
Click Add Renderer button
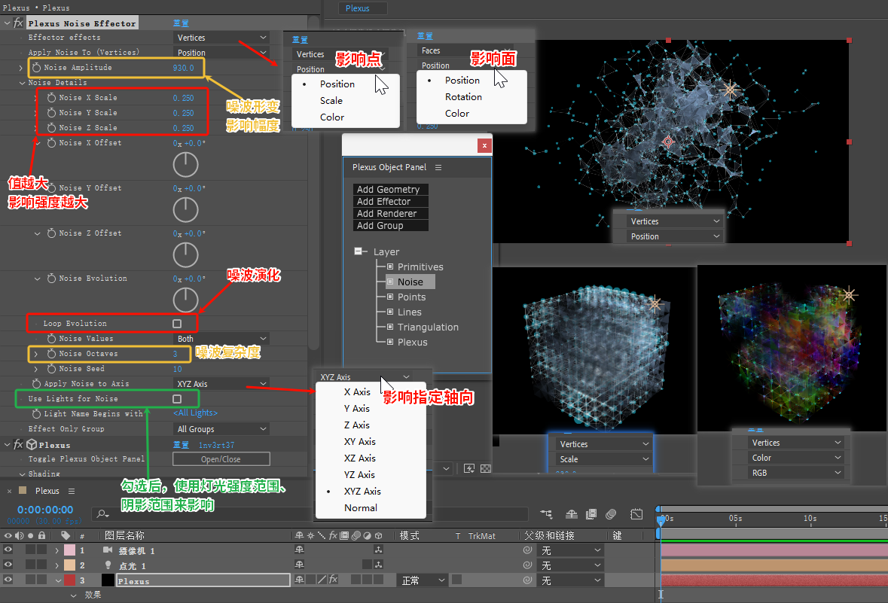391,214
